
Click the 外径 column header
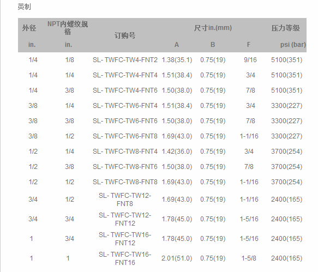[29, 28]
